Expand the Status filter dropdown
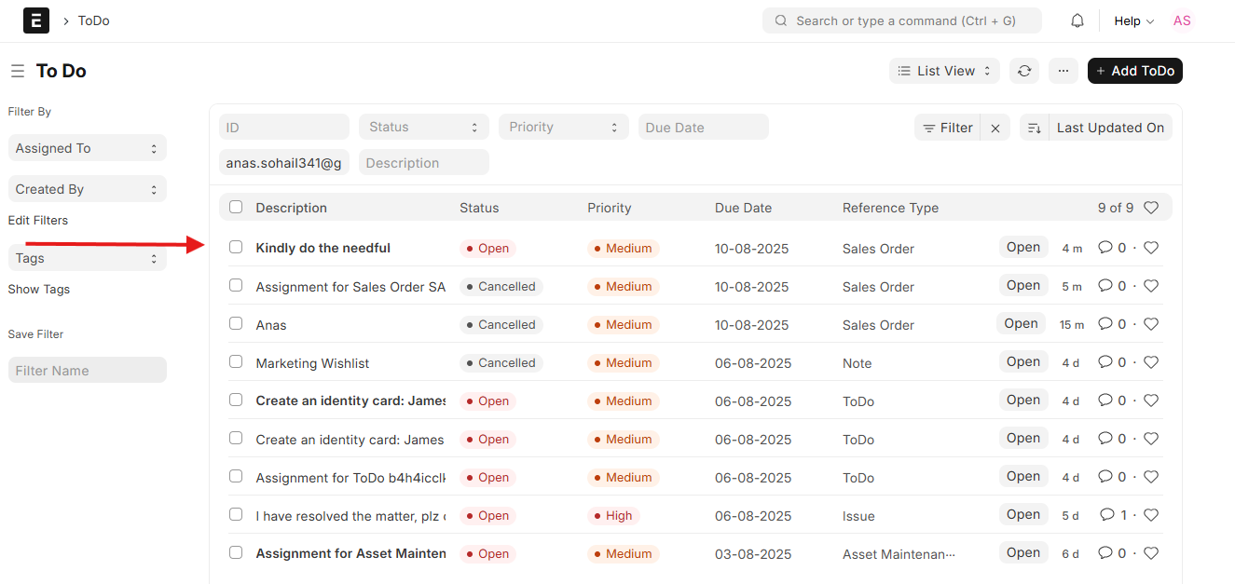This screenshot has width=1235, height=584. (x=424, y=127)
